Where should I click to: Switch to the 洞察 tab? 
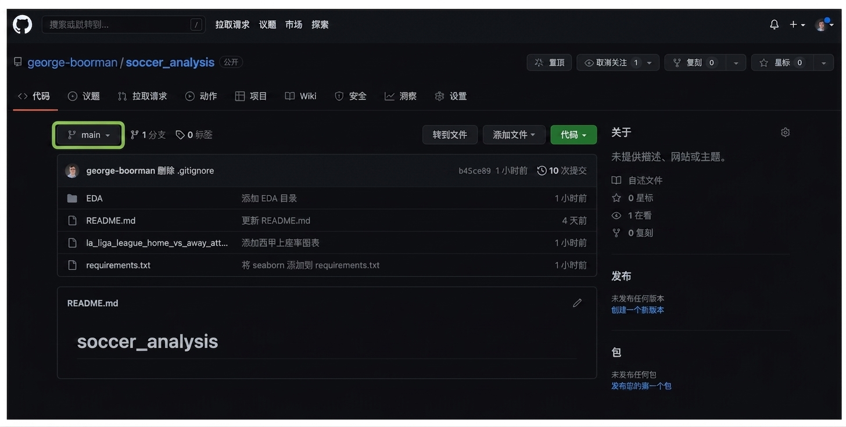pos(400,96)
